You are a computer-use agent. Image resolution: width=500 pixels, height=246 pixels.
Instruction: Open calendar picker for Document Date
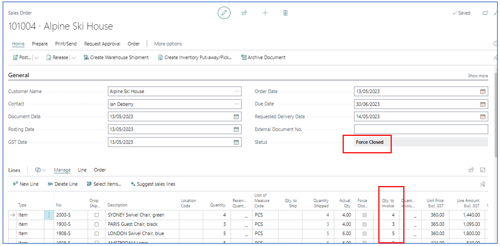(236, 117)
